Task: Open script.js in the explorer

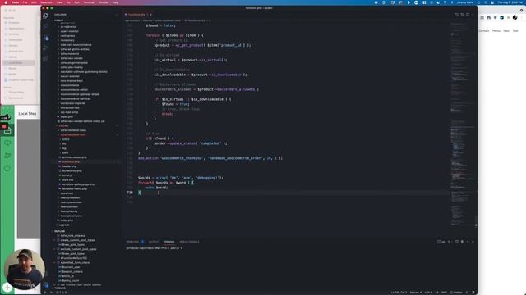Action: 67,175
